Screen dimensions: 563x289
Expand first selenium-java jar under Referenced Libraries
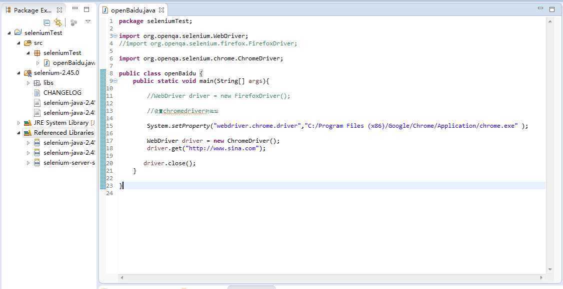click(x=28, y=143)
